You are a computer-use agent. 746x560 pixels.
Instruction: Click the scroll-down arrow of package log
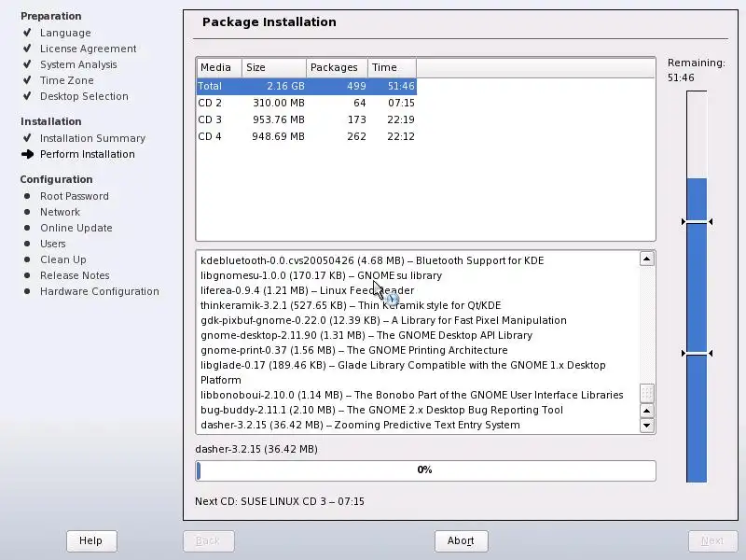click(x=646, y=426)
